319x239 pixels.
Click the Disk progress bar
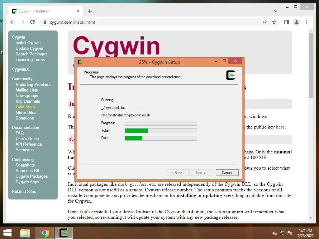pyautogui.click(x=161, y=138)
